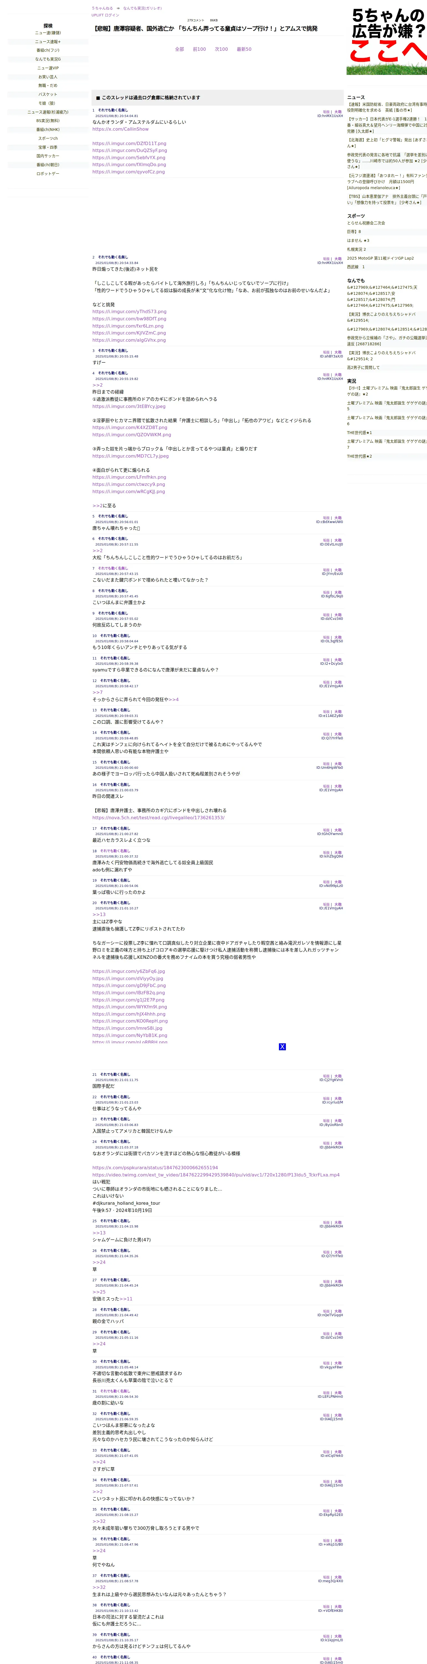Follow the >>11 anchor in post 27
This screenshot has height=1664, width=427.
point(126,1299)
